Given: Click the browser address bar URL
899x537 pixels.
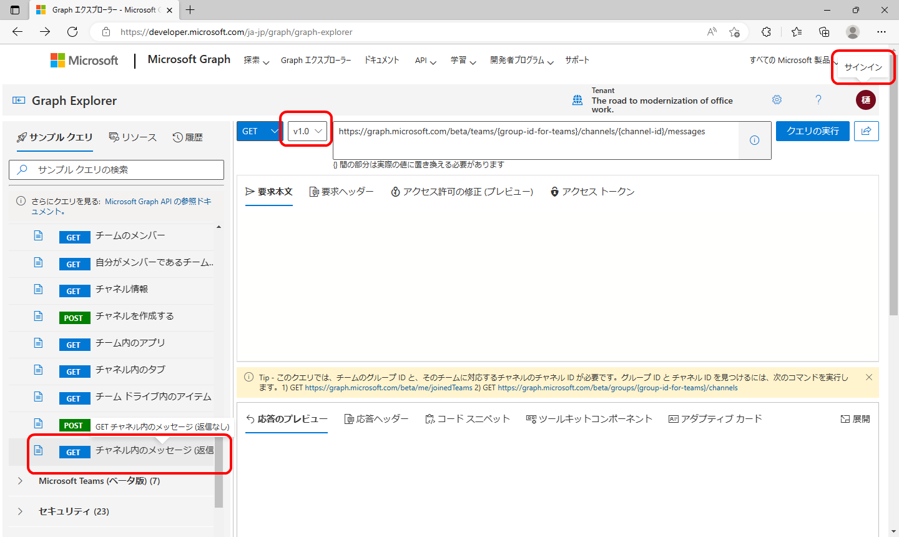Looking at the screenshot, I should tap(237, 32).
